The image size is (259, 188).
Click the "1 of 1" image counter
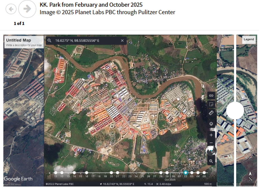coord(19,24)
